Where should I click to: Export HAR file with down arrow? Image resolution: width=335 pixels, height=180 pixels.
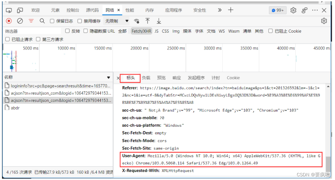tap(159, 21)
